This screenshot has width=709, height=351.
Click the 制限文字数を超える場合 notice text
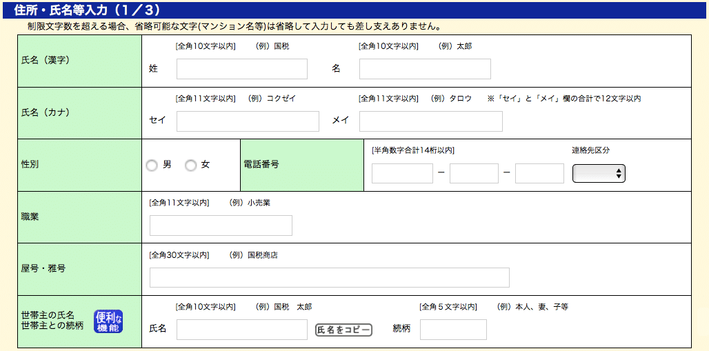(234, 26)
